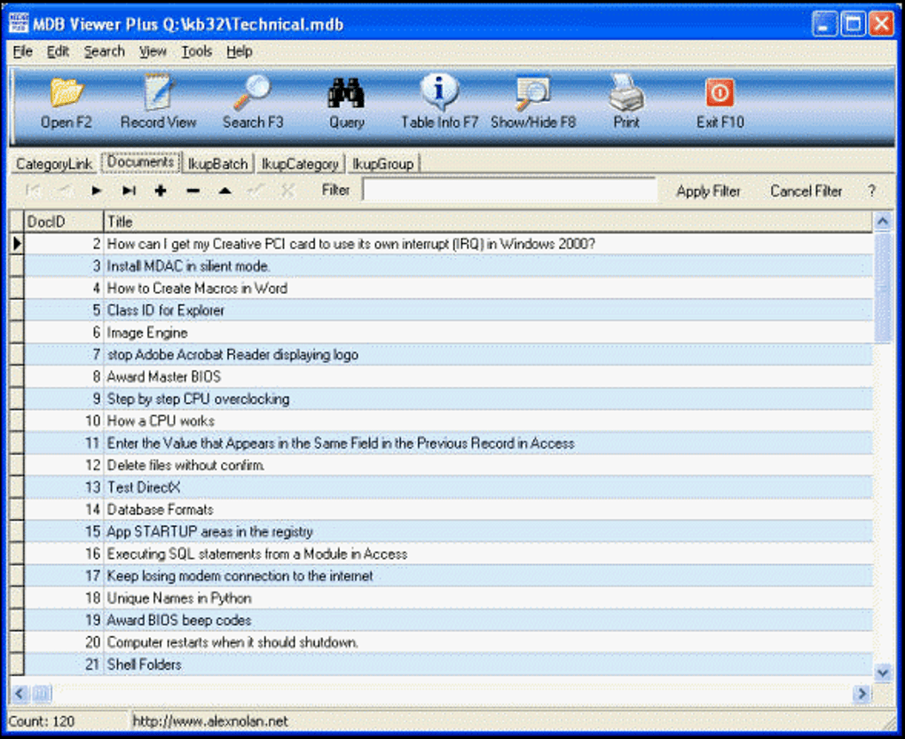
Task: Exit the application via Exit F10
Action: pyautogui.click(x=720, y=104)
